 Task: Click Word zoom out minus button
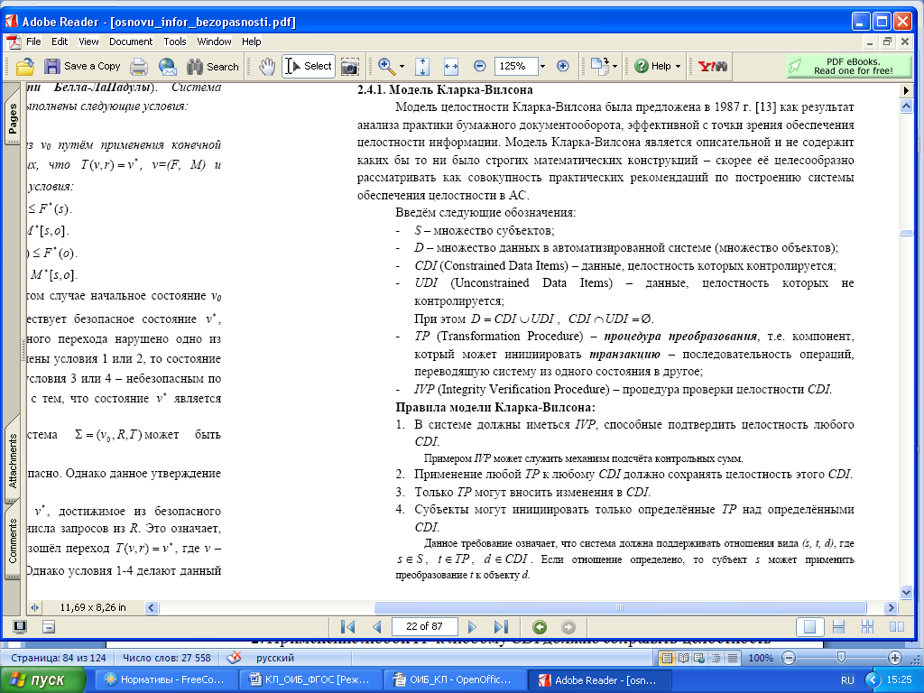[789, 658]
